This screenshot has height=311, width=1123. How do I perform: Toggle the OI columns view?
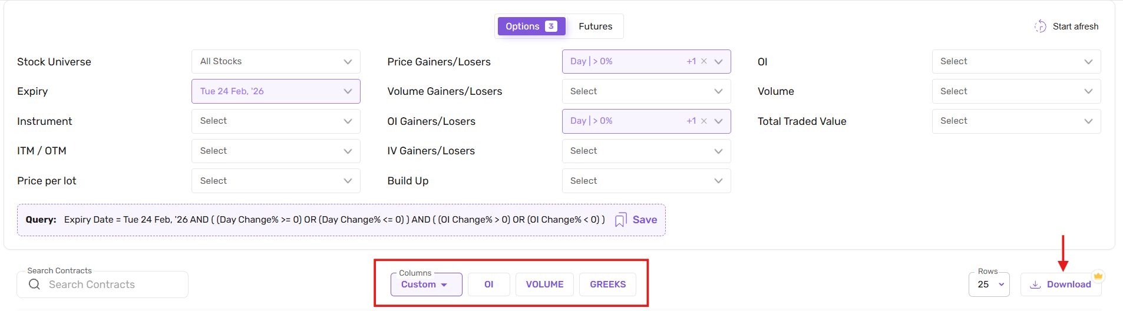pos(488,284)
